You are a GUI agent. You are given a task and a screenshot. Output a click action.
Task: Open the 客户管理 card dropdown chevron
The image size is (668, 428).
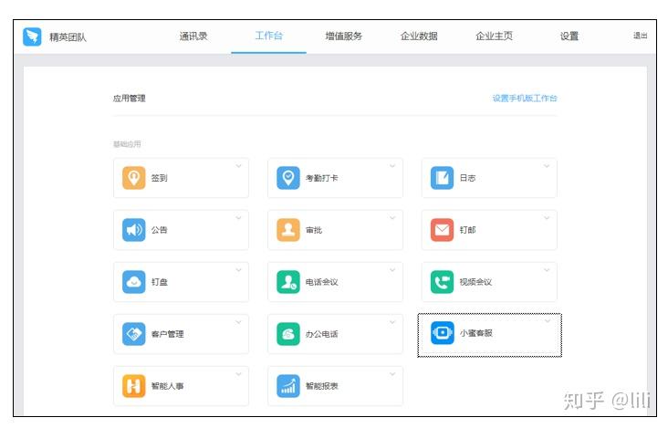[x=238, y=322]
